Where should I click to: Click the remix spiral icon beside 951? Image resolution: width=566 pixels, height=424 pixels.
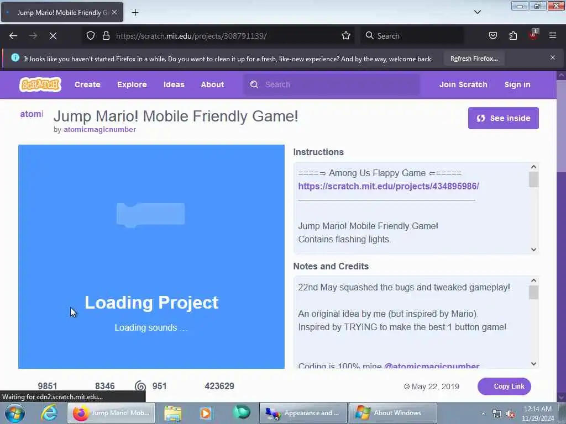140,386
